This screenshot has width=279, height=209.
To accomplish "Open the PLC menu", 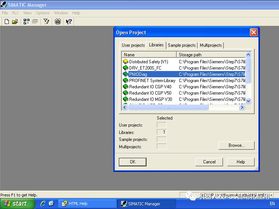I will [x=15, y=13].
